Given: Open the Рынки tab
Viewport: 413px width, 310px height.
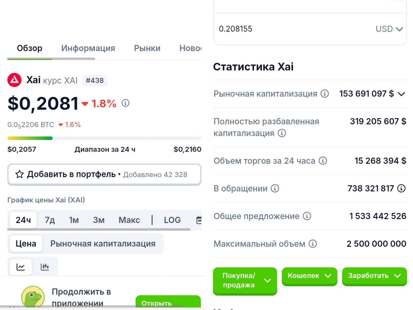Looking at the screenshot, I should tap(147, 48).
